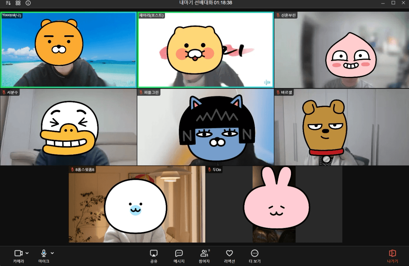Expand the microphone options dropdown arrow

pyautogui.click(x=52, y=253)
